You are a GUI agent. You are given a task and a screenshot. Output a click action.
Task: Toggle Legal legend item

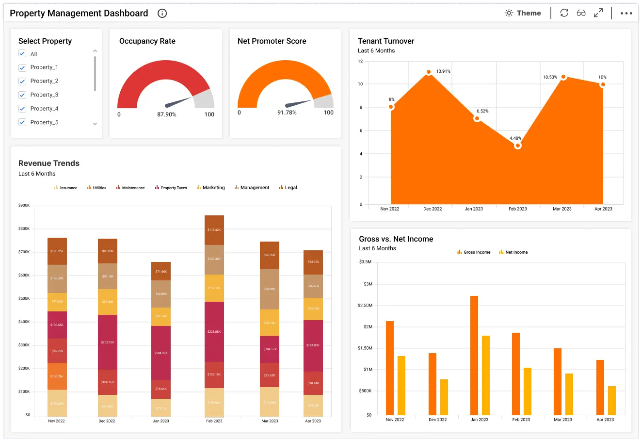click(288, 188)
